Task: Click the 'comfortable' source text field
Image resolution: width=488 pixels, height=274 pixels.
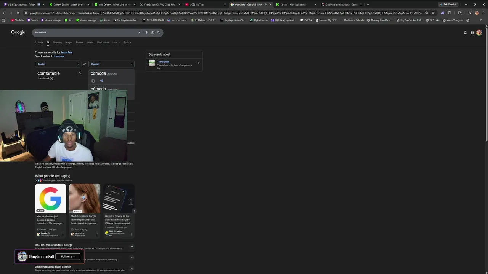Action: (x=48, y=73)
